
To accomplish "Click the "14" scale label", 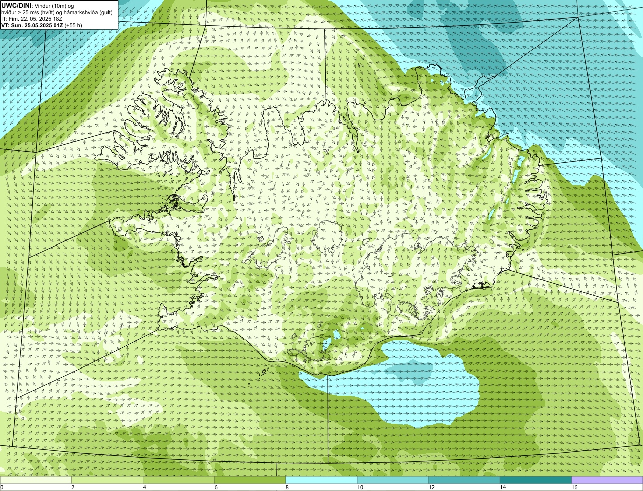I will 503,487.
